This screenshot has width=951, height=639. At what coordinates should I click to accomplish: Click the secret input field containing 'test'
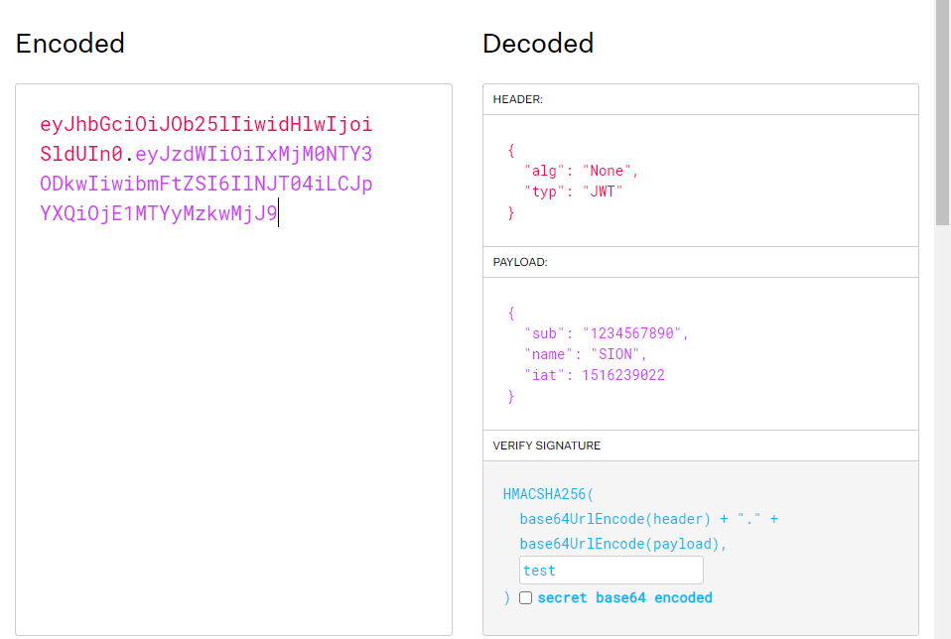pyautogui.click(x=611, y=571)
